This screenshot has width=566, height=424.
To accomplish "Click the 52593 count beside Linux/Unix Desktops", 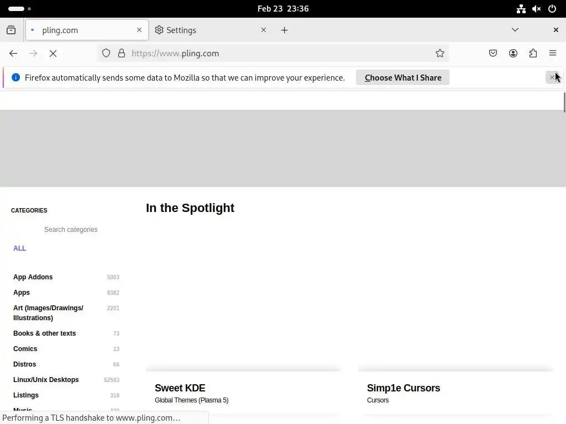I will (112, 380).
